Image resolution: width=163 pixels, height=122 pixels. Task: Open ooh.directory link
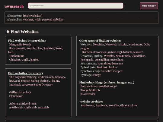click(57, 77)
